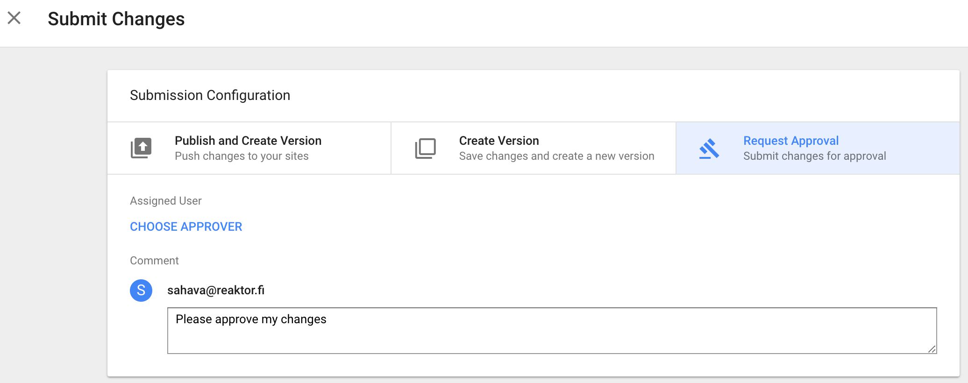This screenshot has width=968, height=383.
Task: Select the Request Approval tab
Action: pos(818,148)
